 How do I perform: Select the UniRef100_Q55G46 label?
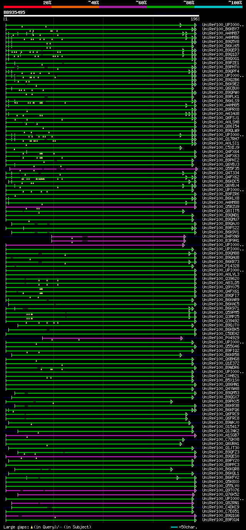coord(221,346)
